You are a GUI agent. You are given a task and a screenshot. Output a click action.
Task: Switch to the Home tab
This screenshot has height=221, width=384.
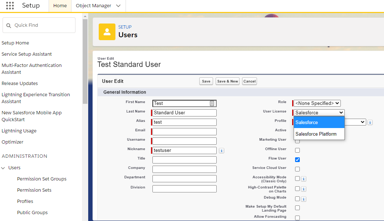click(60, 6)
